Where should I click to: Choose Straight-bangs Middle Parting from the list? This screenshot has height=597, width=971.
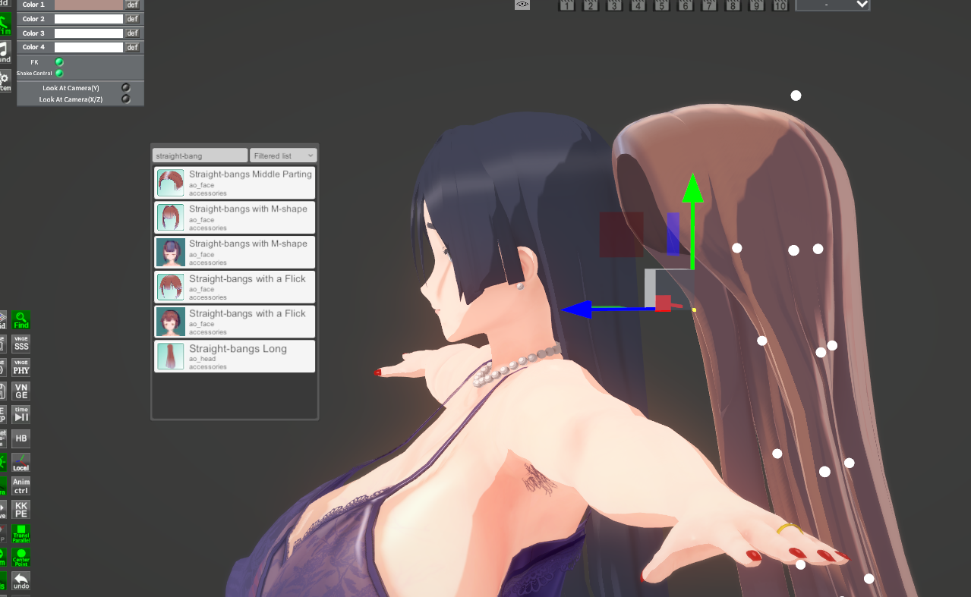[235, 183]
